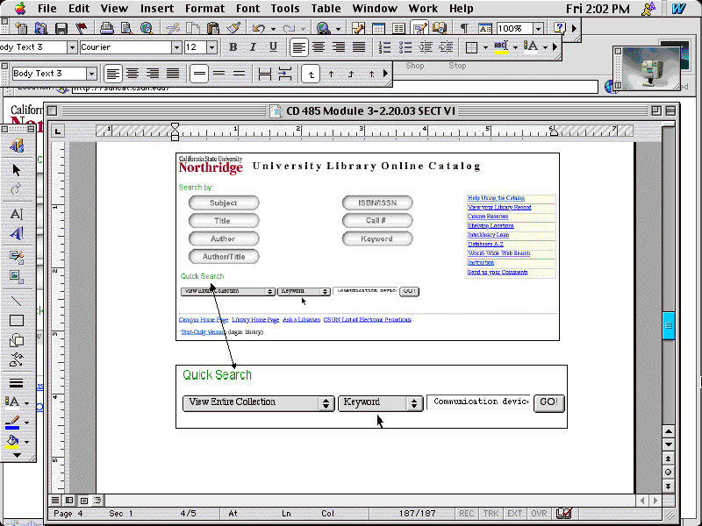Viewport: 702px width, 526px height.
Task: Apply yellow Fill Color in Drawing palette
Action: [x=12, y=442]
